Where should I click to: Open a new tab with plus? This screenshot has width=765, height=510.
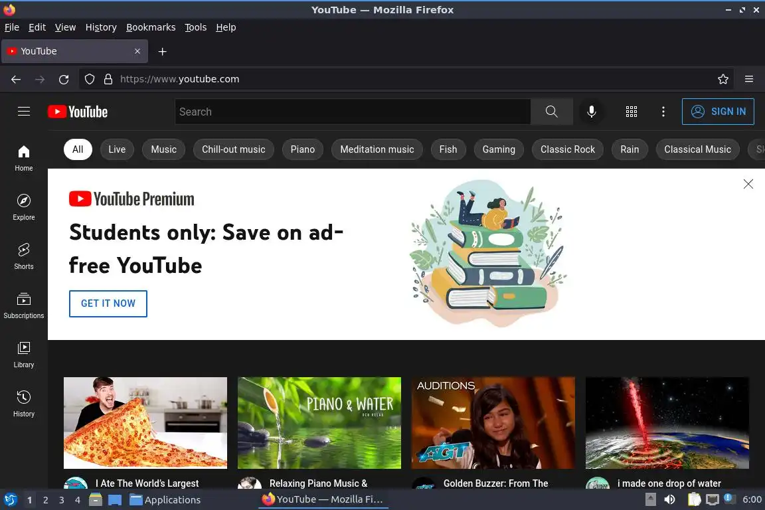pos(163,51)
